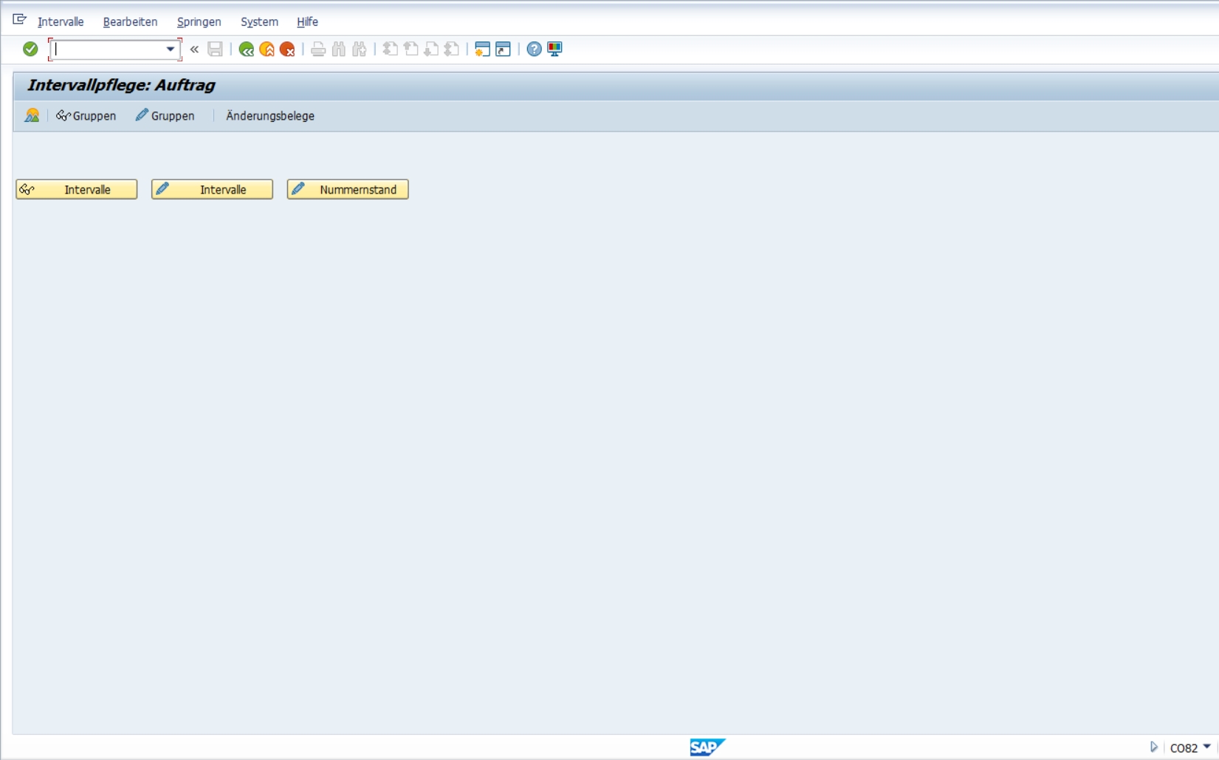The height and width of the screenshot is (760, 1219).
Task: Expand the status bar triangle arrow
Action: (x=1154, y=747)
